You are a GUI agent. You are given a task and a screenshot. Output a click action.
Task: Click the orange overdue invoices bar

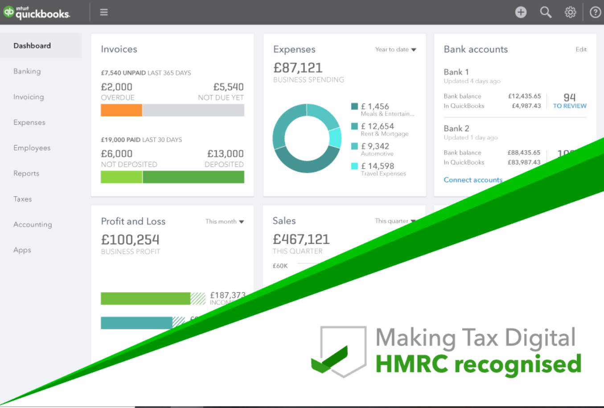point(121,110)
